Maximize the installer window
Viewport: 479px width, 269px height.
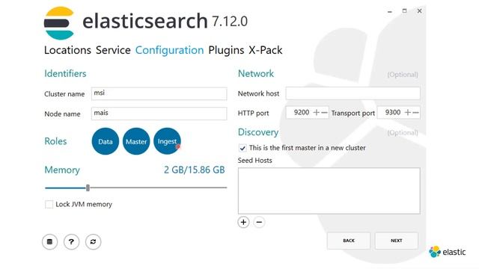click(x=404, y=11)
